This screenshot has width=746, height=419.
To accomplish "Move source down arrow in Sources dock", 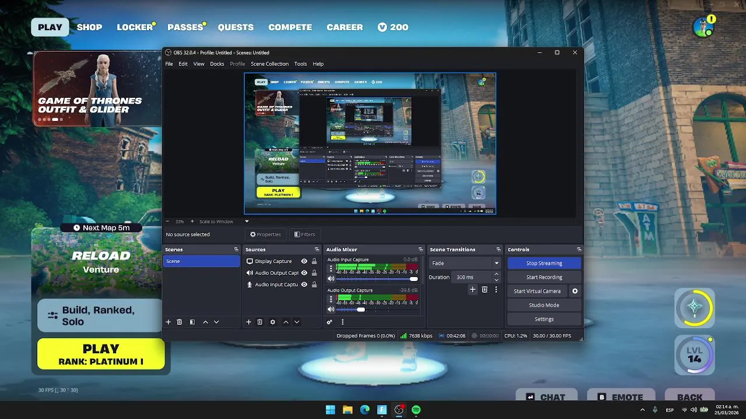I will pyautogui.click(x=297, y=322).
